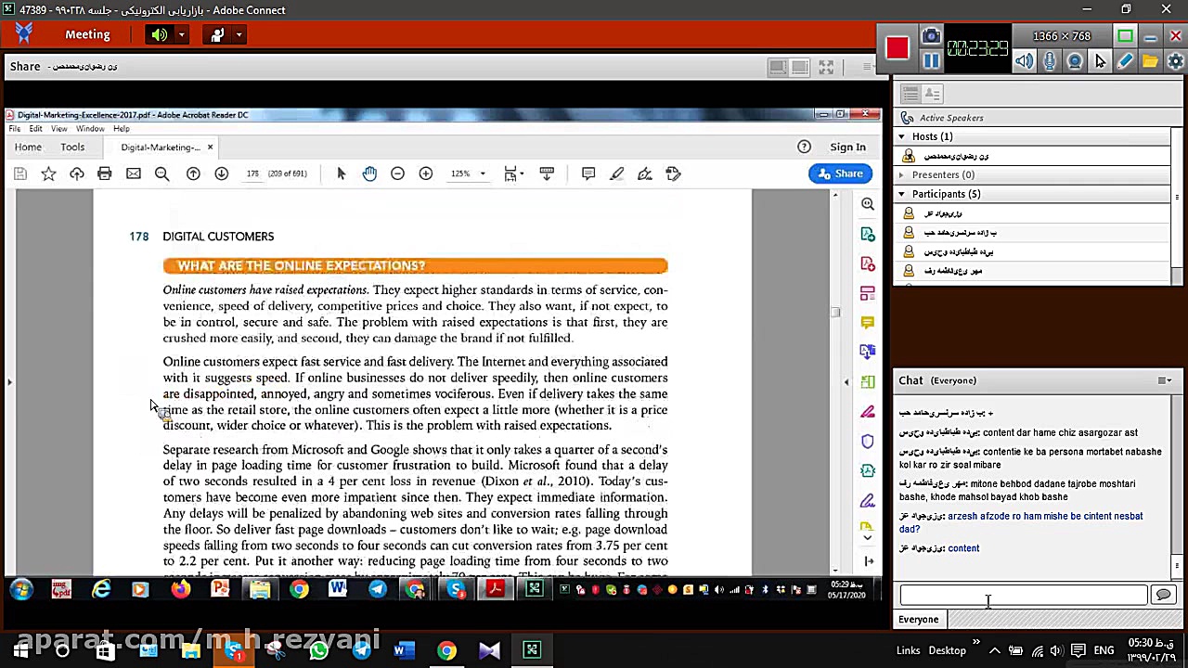Pause the screen recording
Screen dimensions: 1188x668
click(931, 61)
